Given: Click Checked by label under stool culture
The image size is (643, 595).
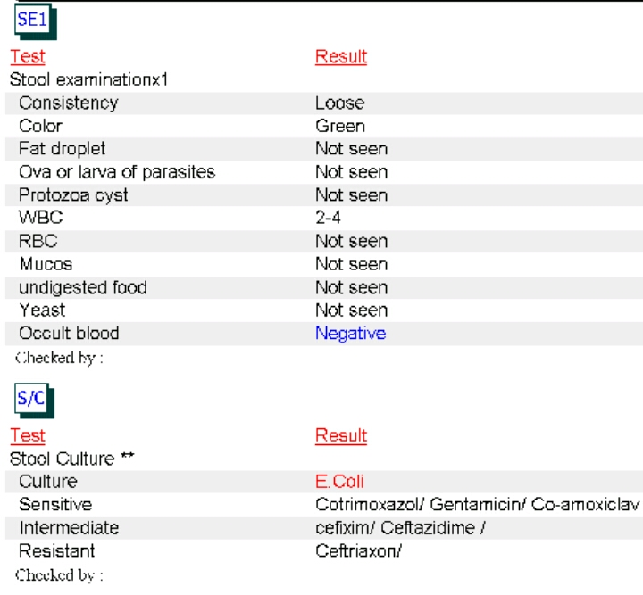Looking at the screenshot, I should click(59, 575).
